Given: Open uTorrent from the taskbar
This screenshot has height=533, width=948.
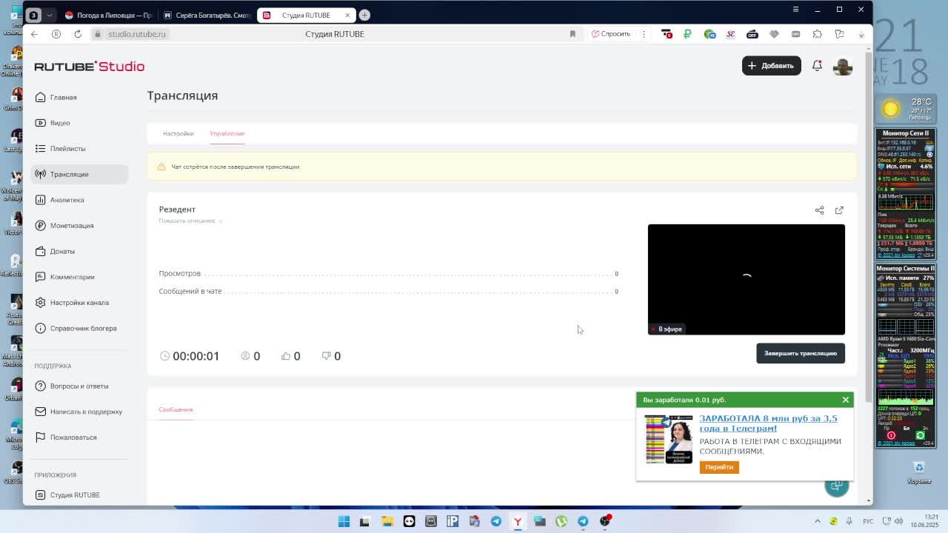Looking at the screenshot, I should (x=561, y=521).
